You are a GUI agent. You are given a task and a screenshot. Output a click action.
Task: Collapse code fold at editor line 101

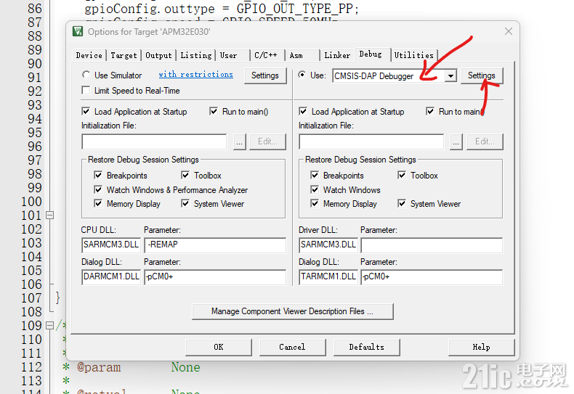50,216
